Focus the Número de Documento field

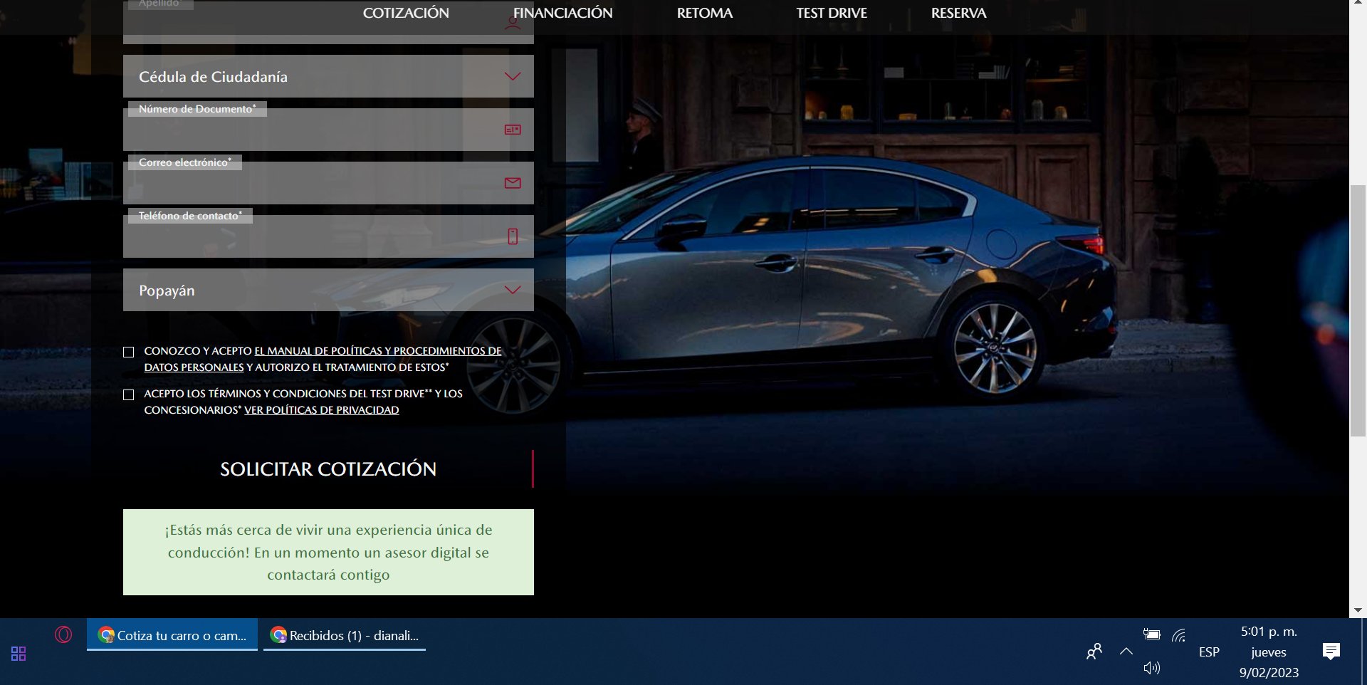pyautogui.click(x=328, y=130)
